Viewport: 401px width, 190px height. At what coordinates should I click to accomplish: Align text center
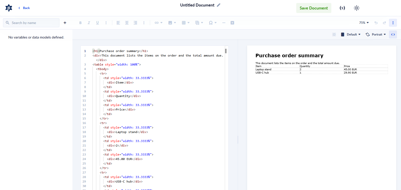pyautogui.click(x=127, y=23)
